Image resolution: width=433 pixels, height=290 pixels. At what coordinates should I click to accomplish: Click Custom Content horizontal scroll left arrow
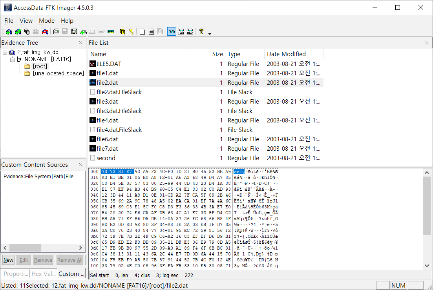(5, 248)
